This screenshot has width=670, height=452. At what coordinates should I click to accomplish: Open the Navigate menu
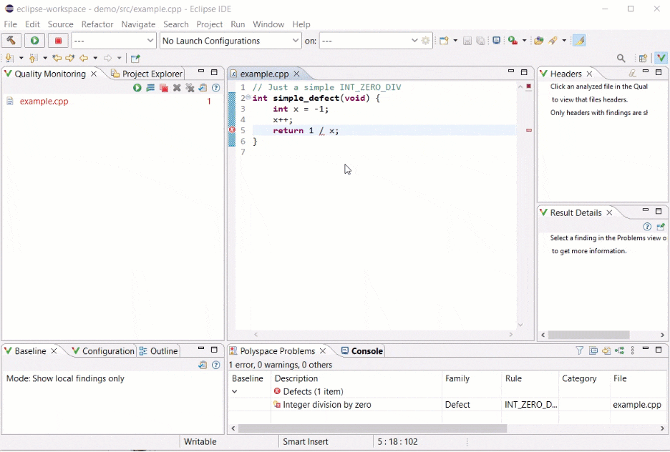click(138, 24)
